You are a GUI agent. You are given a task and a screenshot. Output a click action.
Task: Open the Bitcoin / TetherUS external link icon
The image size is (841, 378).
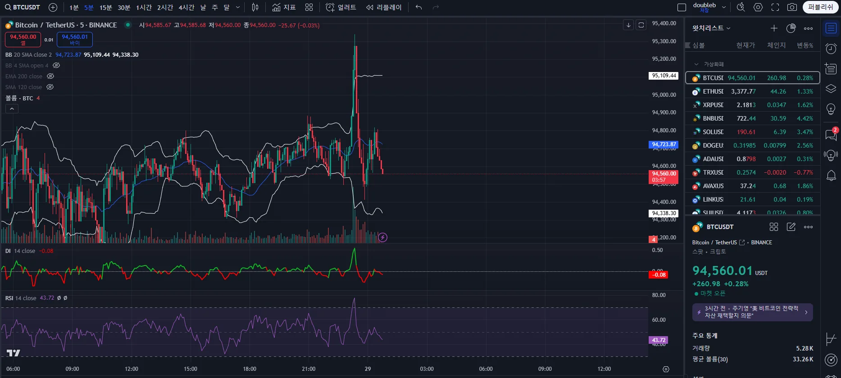pyautogui.click(x=742, y=243)
